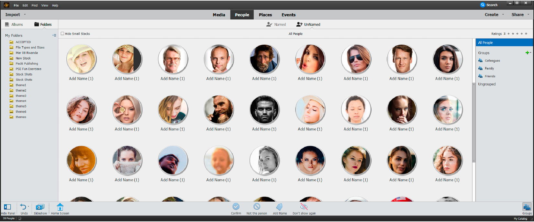Enable the Hide Small Stacks checkbox

(x=62, y=34)
